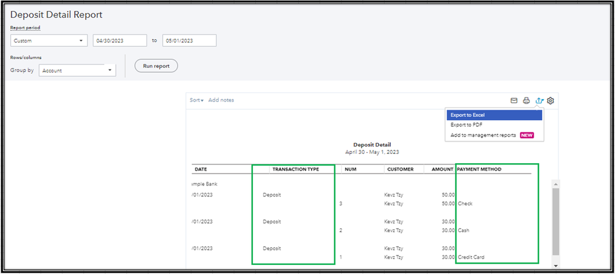Click the transaction number 1 cell

[x=341, y=257]
